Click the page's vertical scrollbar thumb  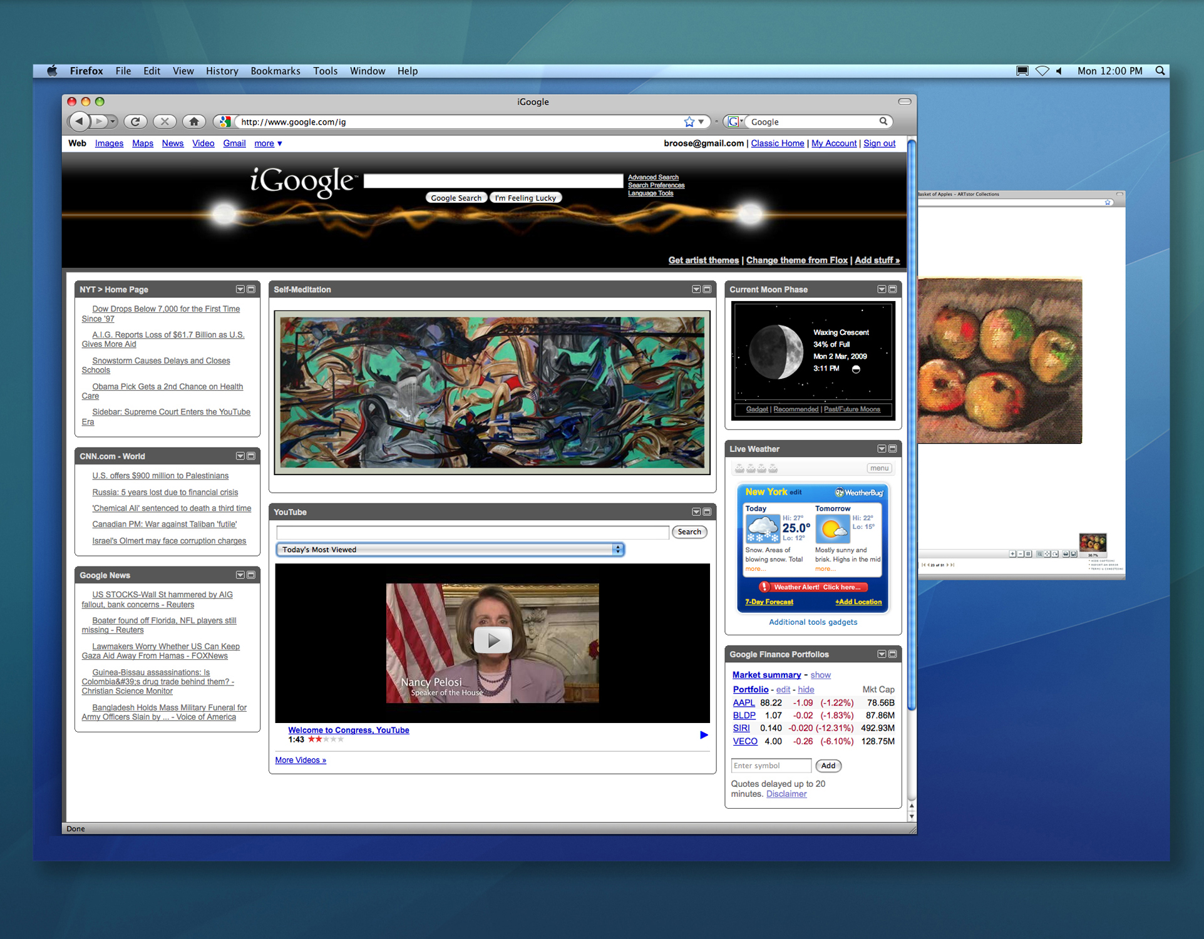tap(911, 426)
